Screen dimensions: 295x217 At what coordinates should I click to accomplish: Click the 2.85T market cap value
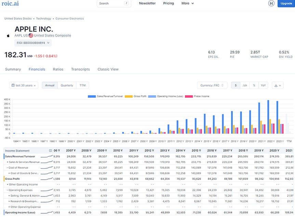click(255, 52)
